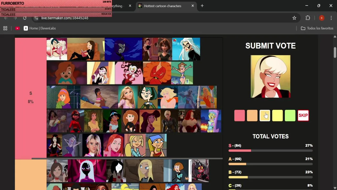Screen dimensions: 337x190
Task: Click the page vertical scrollbar thumb
Action: 335,52
